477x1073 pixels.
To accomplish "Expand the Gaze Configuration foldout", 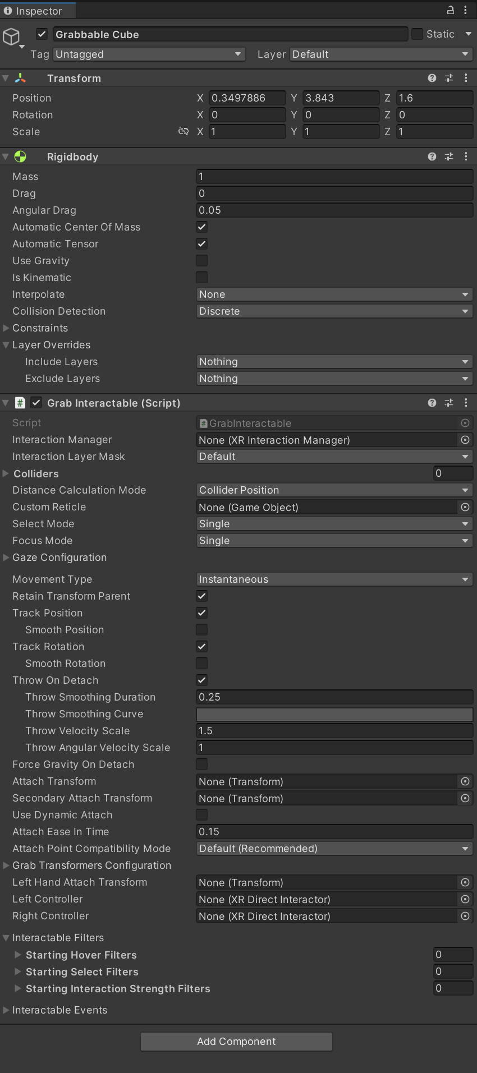I will [6, 557].
